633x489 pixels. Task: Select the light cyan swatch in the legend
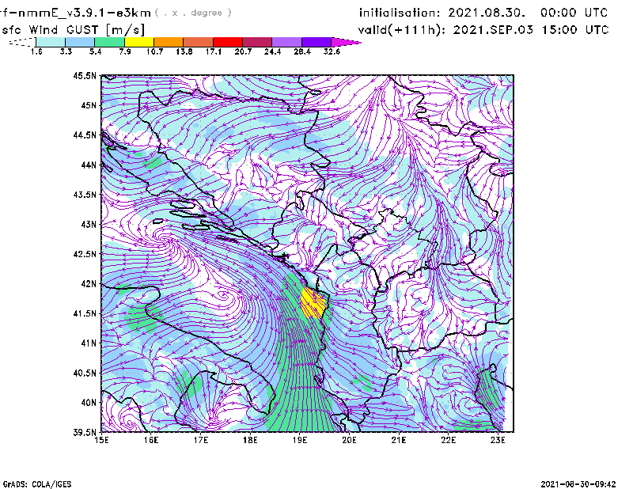50,41
